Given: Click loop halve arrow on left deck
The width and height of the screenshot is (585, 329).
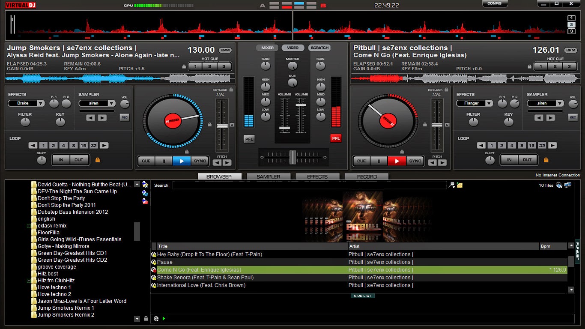Looking at the screenshot, I should coord(33,145).
